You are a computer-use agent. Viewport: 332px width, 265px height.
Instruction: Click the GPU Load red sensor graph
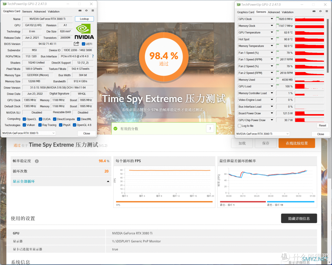309,86
